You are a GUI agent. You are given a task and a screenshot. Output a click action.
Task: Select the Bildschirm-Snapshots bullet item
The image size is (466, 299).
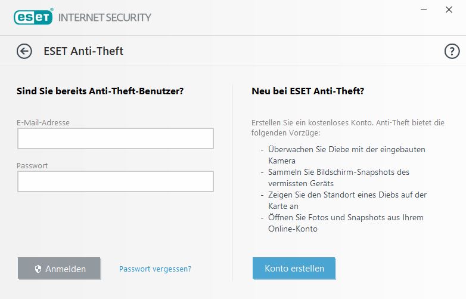pyautogui.click(x=338, y=177)
